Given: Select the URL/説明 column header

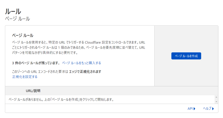Looking at the screenshot, I should coord(33,91).
